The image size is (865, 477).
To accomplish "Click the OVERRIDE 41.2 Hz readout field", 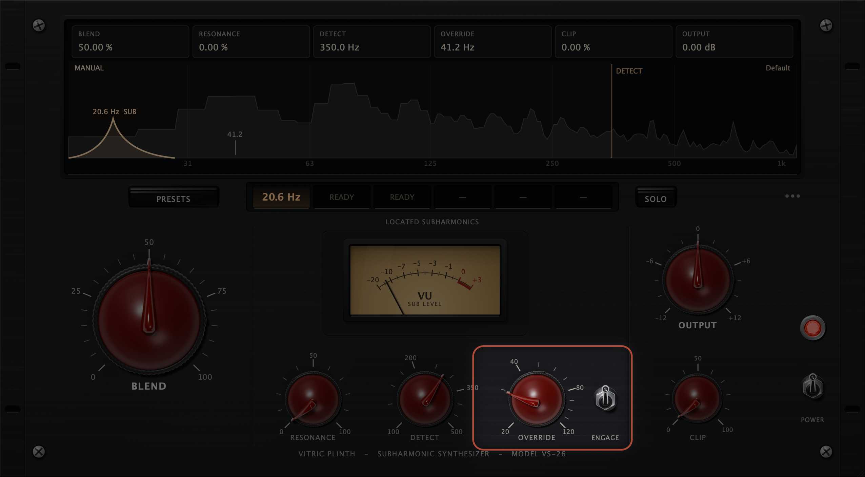I will [x=493, y=41].
